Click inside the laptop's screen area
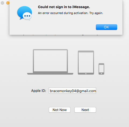Screen dimensions: 129x127 [x=50, y=61]
